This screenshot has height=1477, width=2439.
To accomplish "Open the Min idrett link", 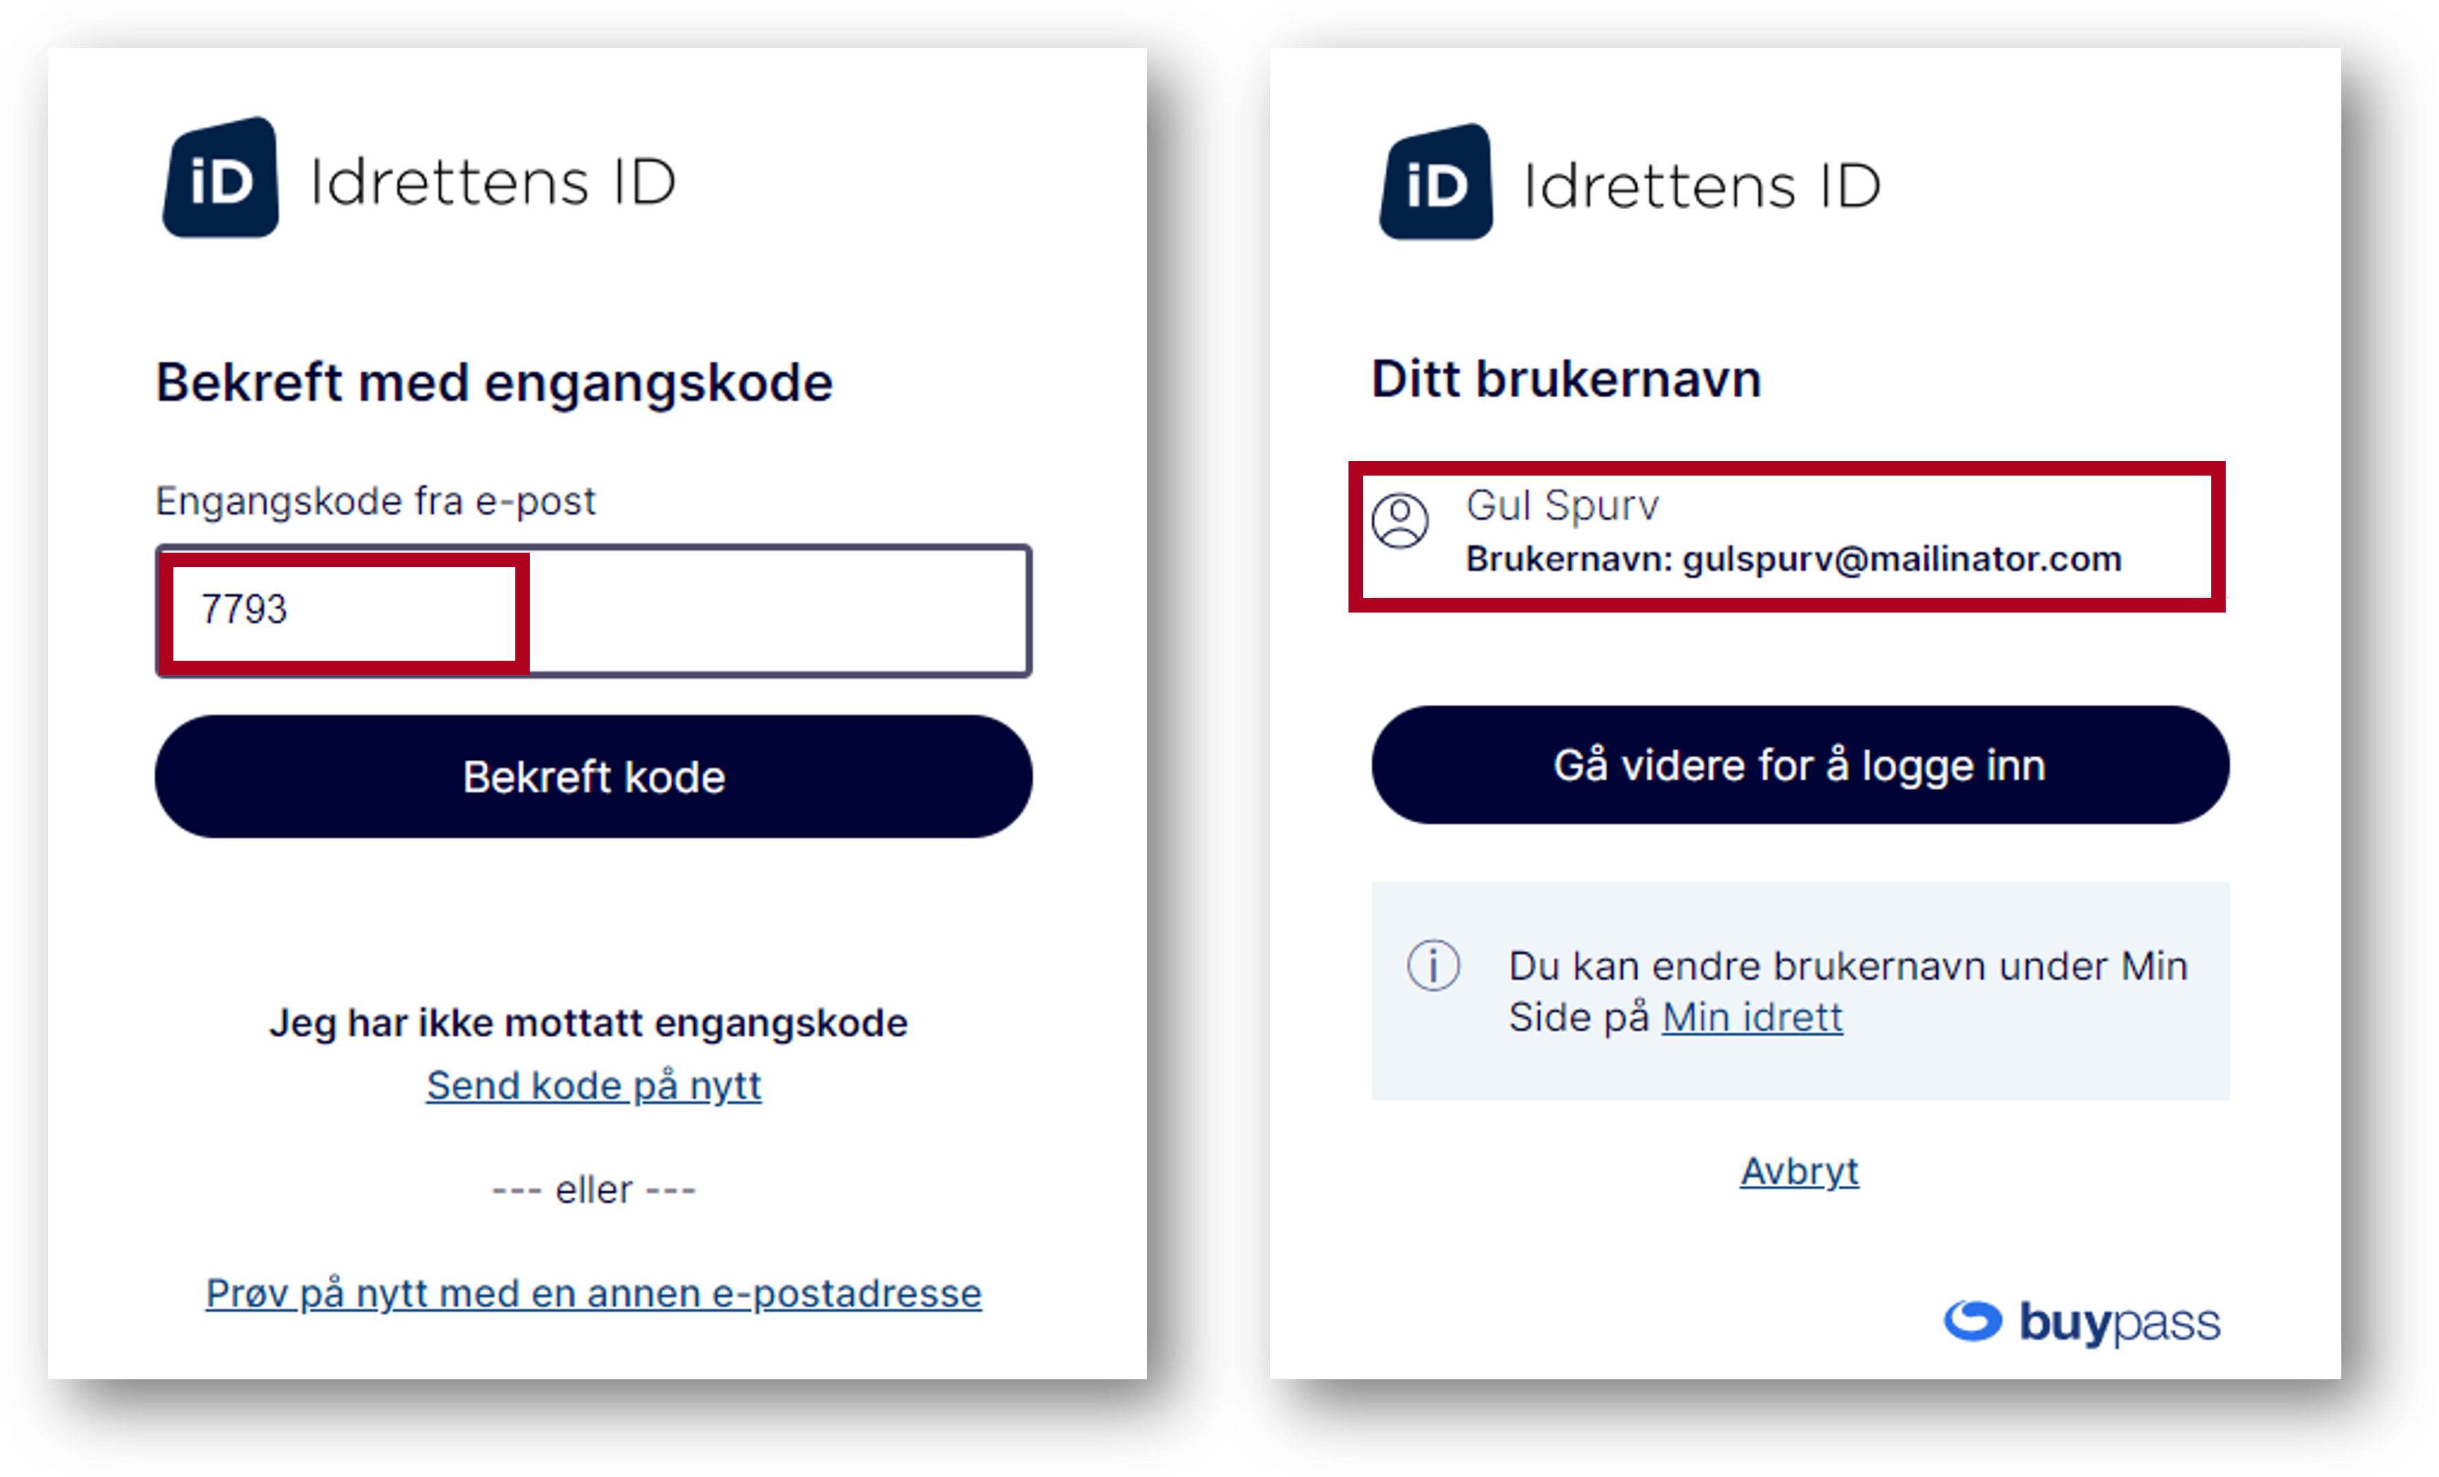I will [x=1752, y=1018].
